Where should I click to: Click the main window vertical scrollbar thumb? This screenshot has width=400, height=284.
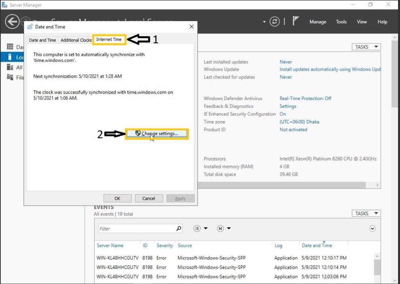coord(395,74)
